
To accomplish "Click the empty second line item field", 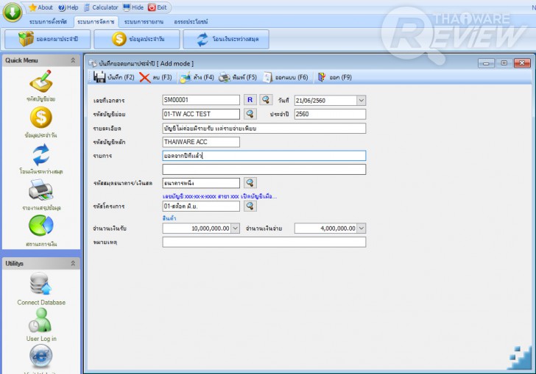I will click(x=264, y=169).
